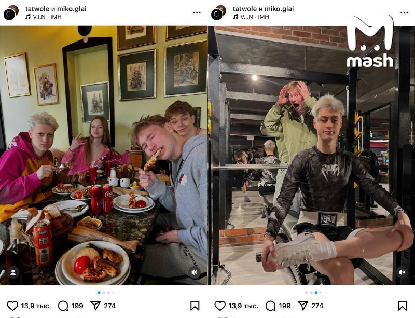The height and width of the screenshot is (318, 415).
Task: Open tatwole profile from left post header
Action: 37,9
